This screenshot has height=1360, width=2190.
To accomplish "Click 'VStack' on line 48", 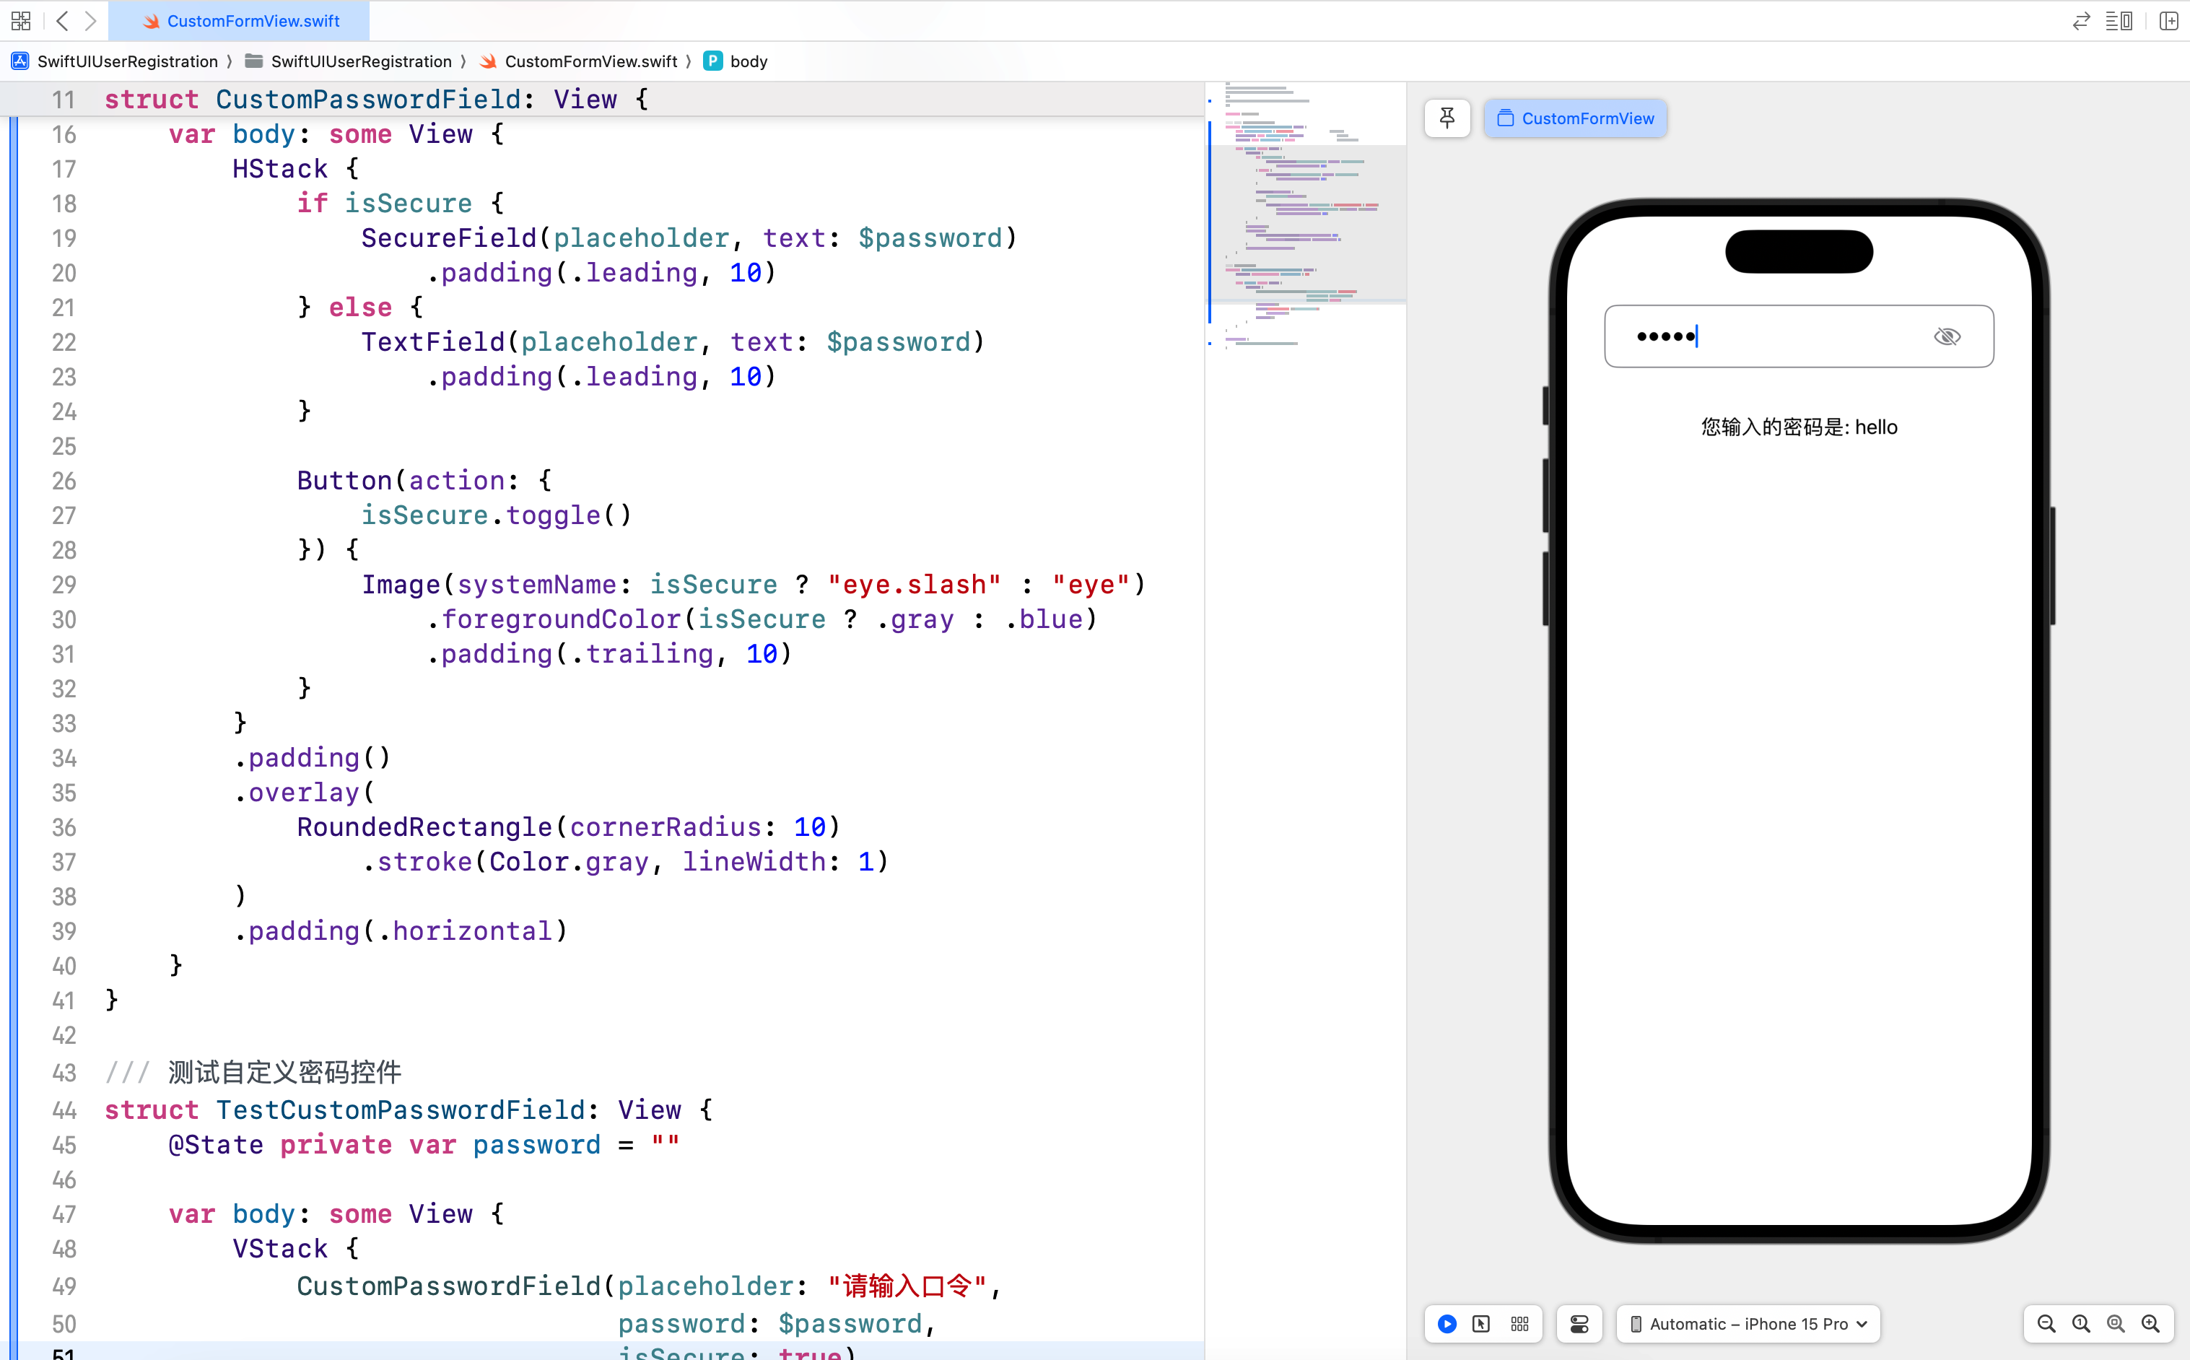I will [281, 1250].
